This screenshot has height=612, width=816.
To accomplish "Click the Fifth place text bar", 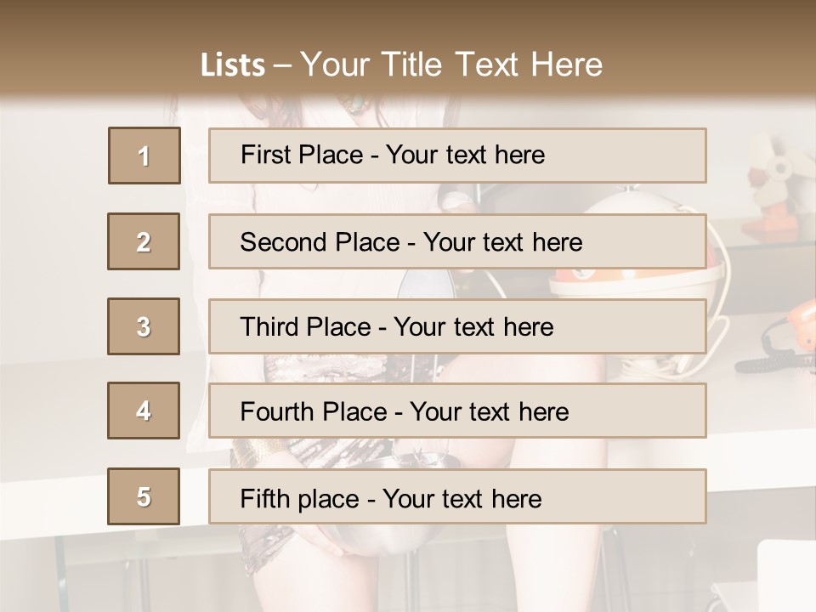I will (x=457, y=496).
